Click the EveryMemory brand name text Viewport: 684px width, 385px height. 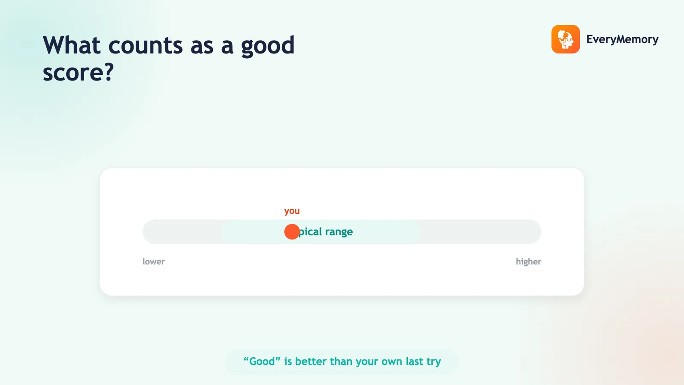622,39
